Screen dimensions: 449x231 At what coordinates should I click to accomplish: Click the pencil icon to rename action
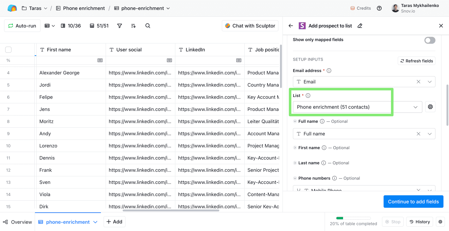click(360, 26)
